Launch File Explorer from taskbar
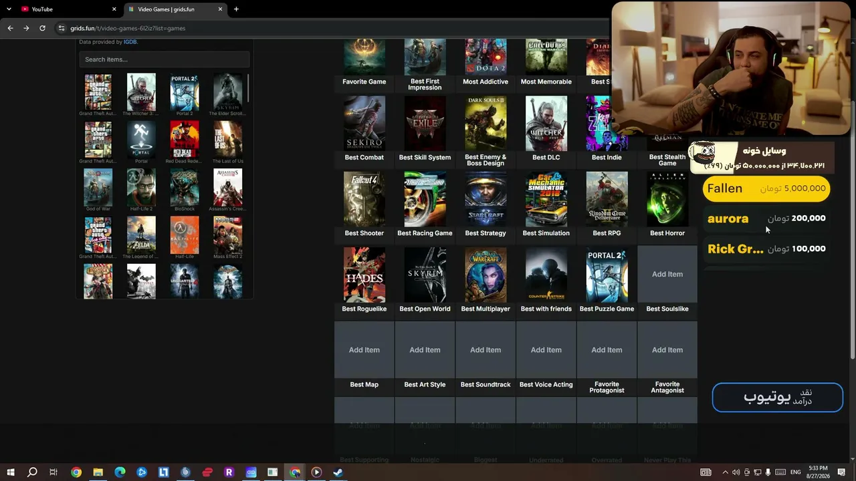 (98, 472)
